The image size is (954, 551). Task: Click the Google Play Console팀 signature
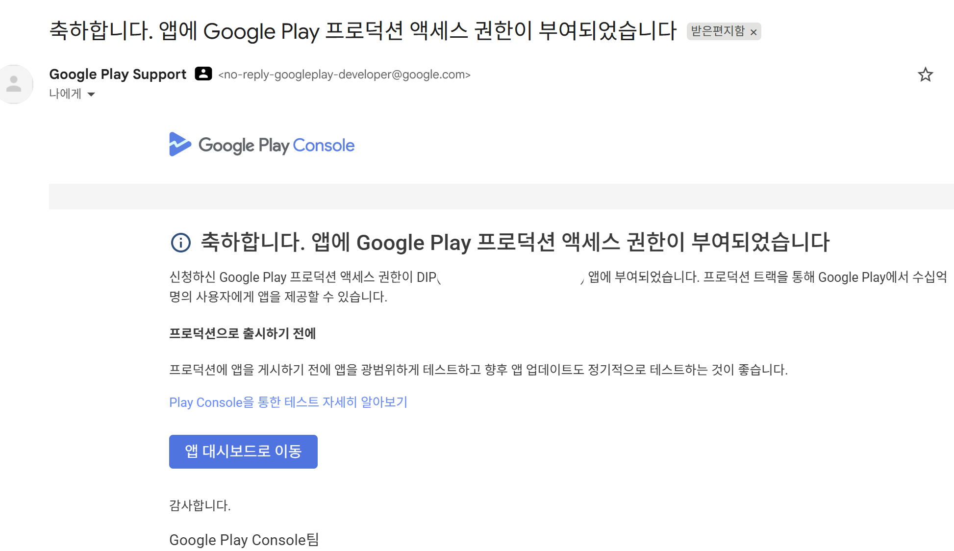click(x=244, y=540)
